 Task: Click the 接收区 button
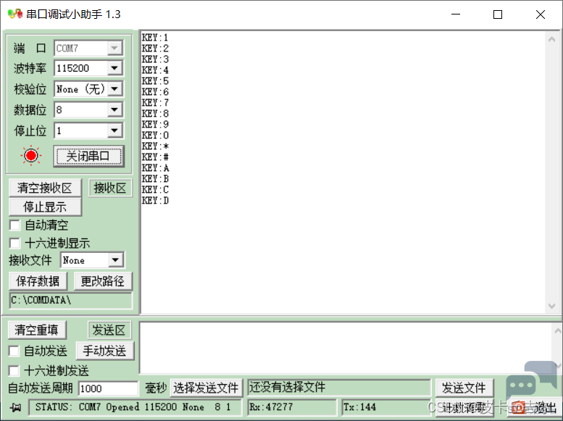(110, 188)
